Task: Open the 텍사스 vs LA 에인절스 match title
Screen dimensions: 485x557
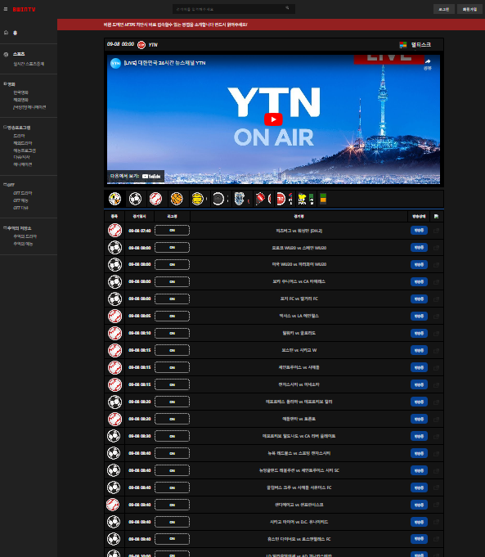Action: tap(299, 316)
